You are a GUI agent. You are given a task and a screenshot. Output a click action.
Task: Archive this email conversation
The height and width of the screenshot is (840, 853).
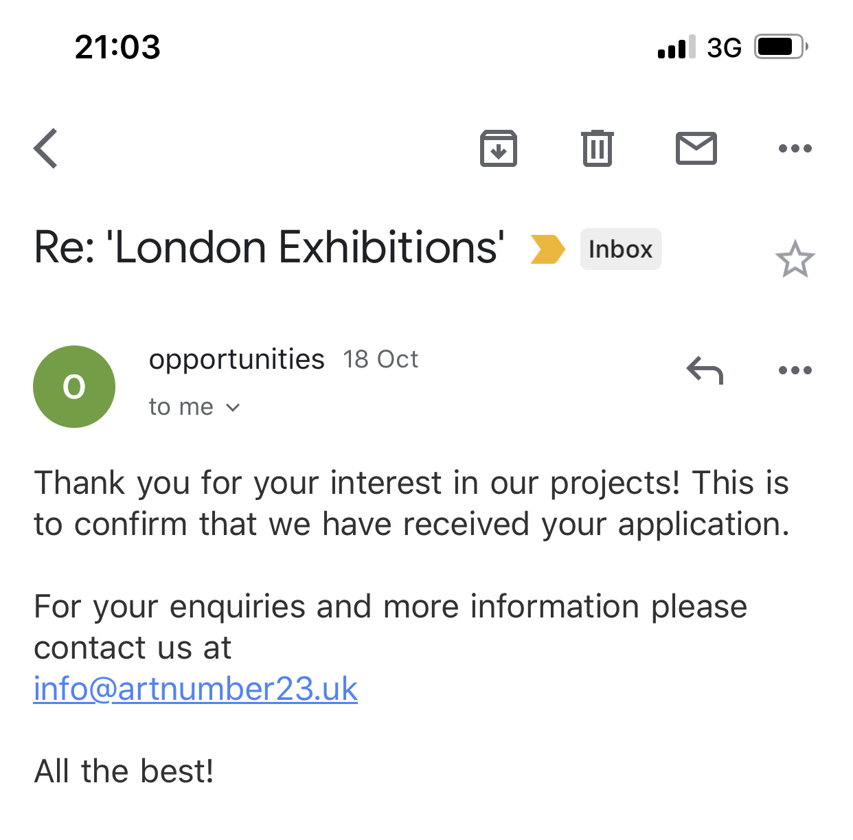pos(498,148)
